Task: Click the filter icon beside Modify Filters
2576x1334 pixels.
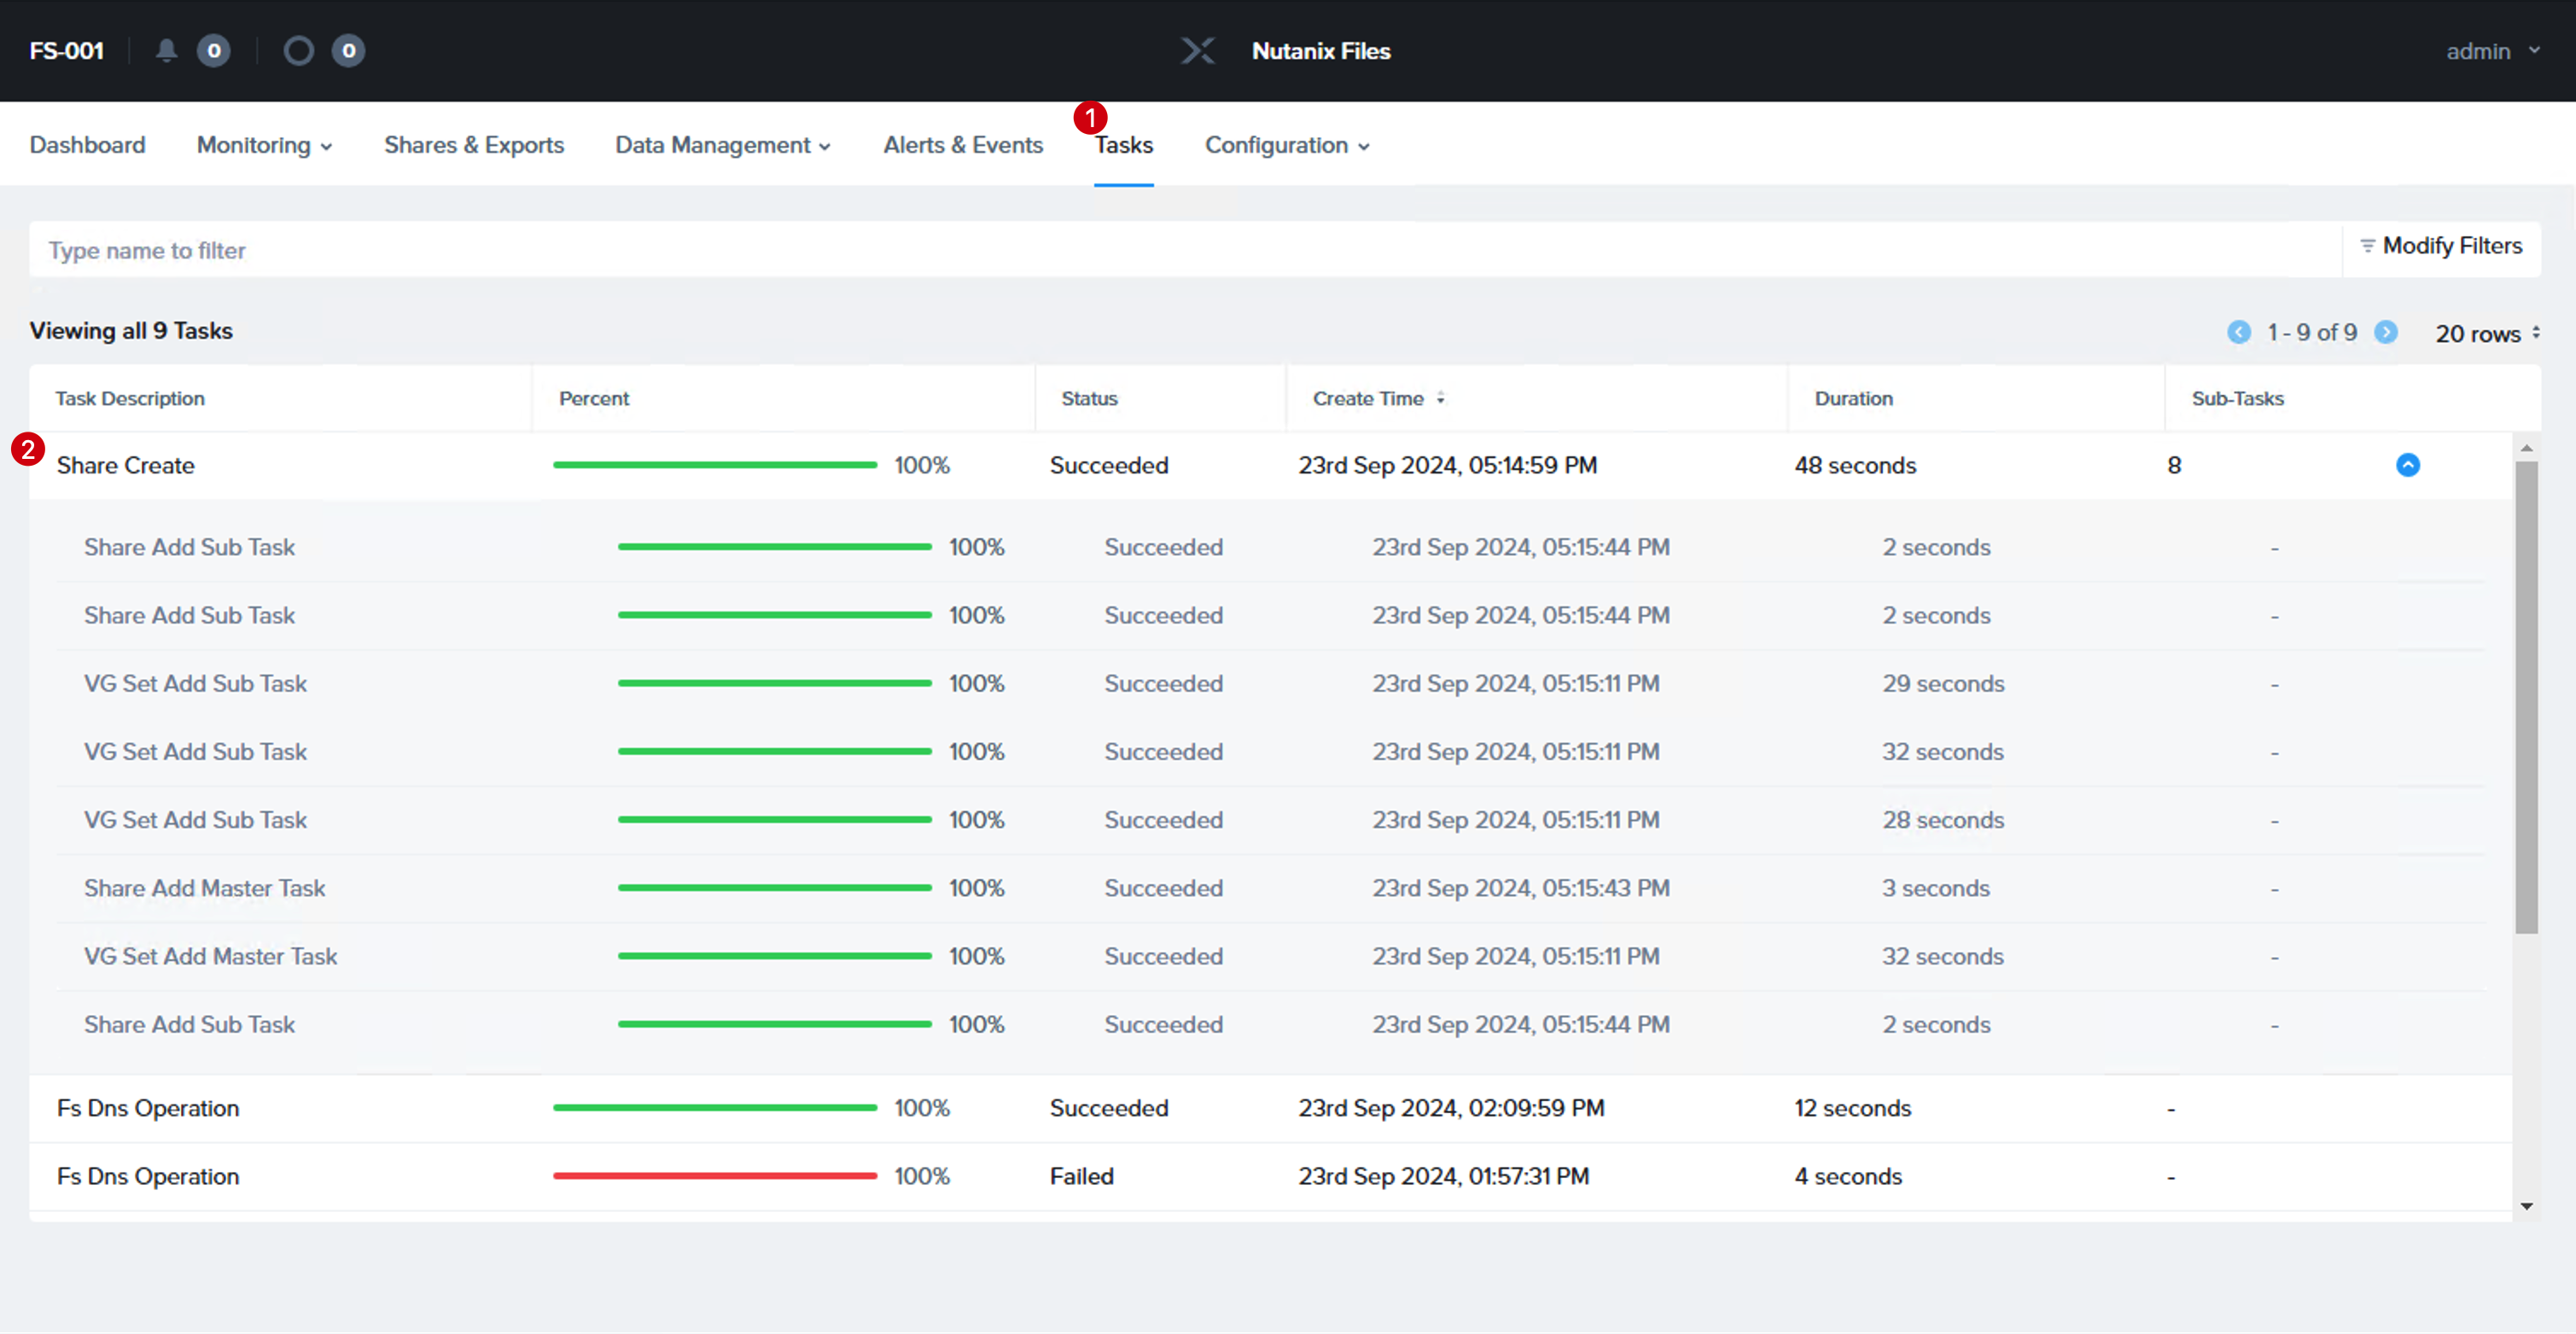Action: click(x=2367, y=246)
